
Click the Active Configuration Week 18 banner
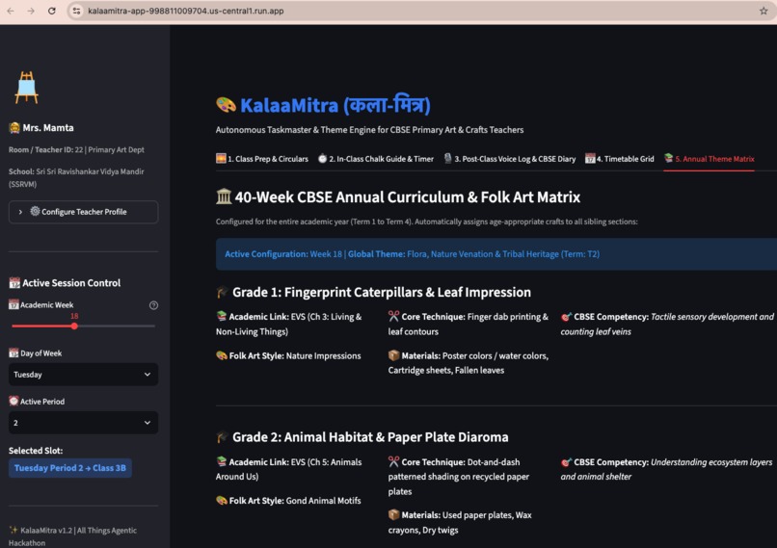tap(496, 254)
